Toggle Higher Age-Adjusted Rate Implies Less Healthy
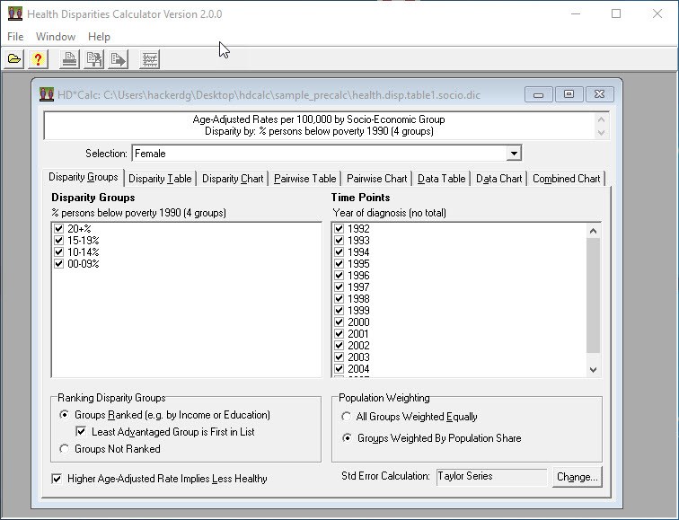 coord(58,479)
